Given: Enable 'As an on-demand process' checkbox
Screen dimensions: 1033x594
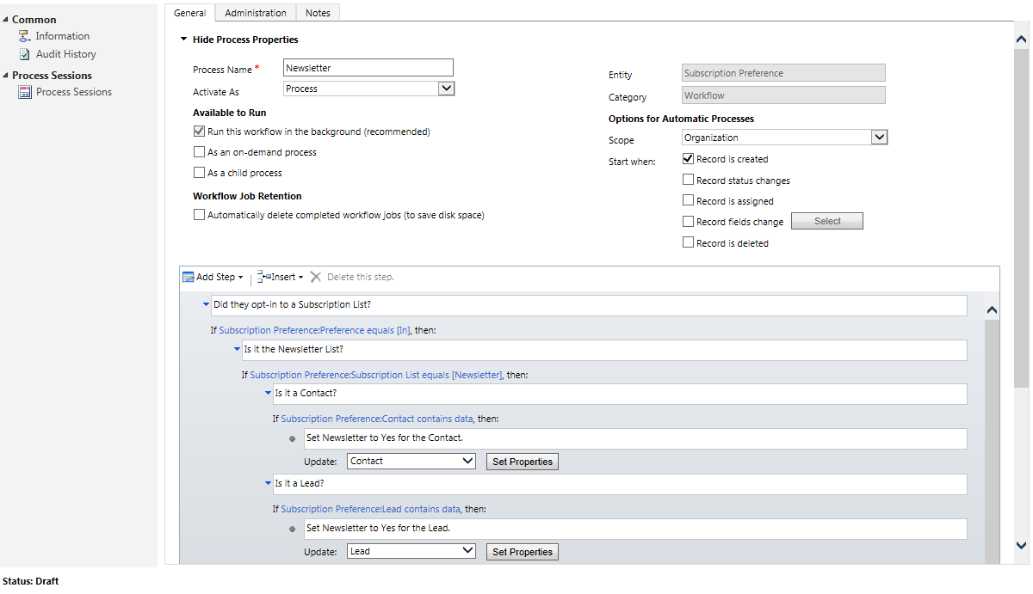Looking at the screenshot, I should click(200, 152).
